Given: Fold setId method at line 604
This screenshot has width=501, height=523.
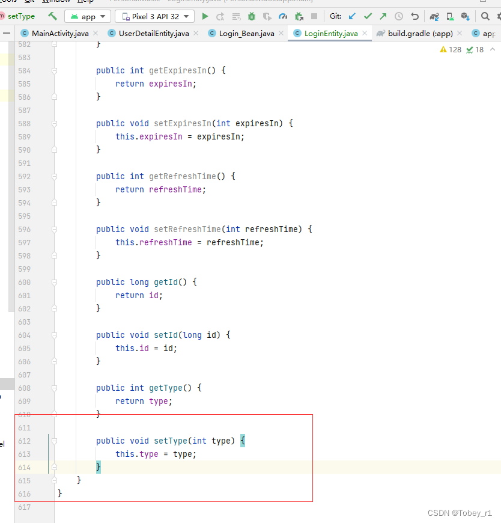Looking at the screenshot, I should [x=54, y=335].
